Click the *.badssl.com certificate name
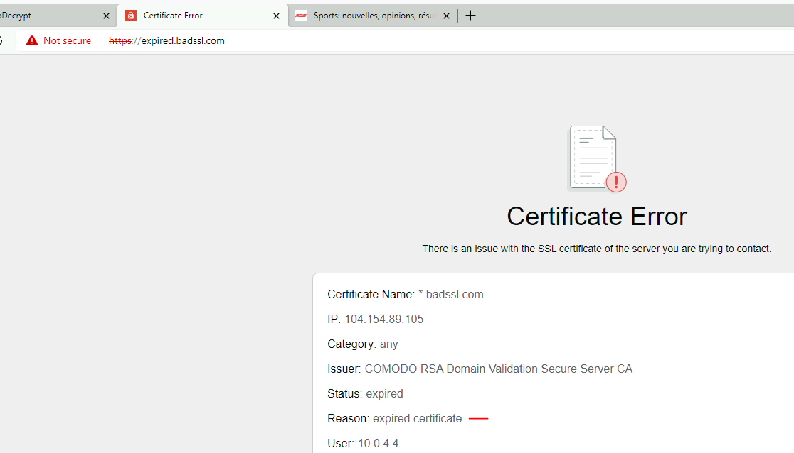794x453 pixels. click(450, 294)
